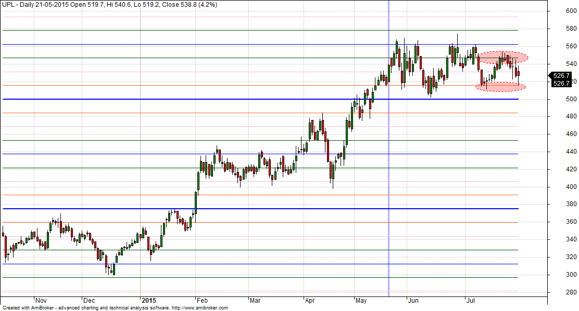
Task: Select the green horizontal line near 578
Action: [208, 31]
